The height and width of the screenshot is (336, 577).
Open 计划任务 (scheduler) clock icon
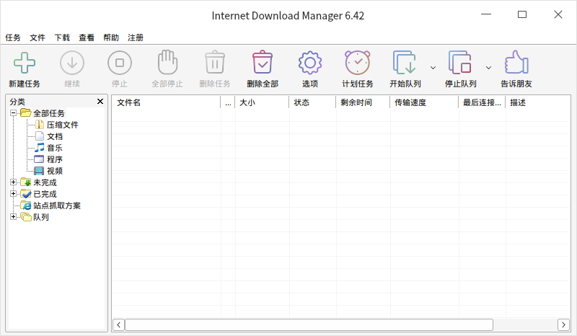(357, 63)
